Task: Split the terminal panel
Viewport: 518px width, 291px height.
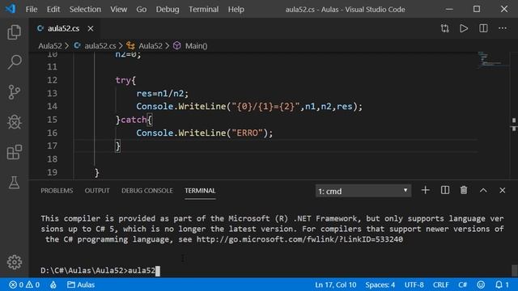Action: click(x=445, y=191)
